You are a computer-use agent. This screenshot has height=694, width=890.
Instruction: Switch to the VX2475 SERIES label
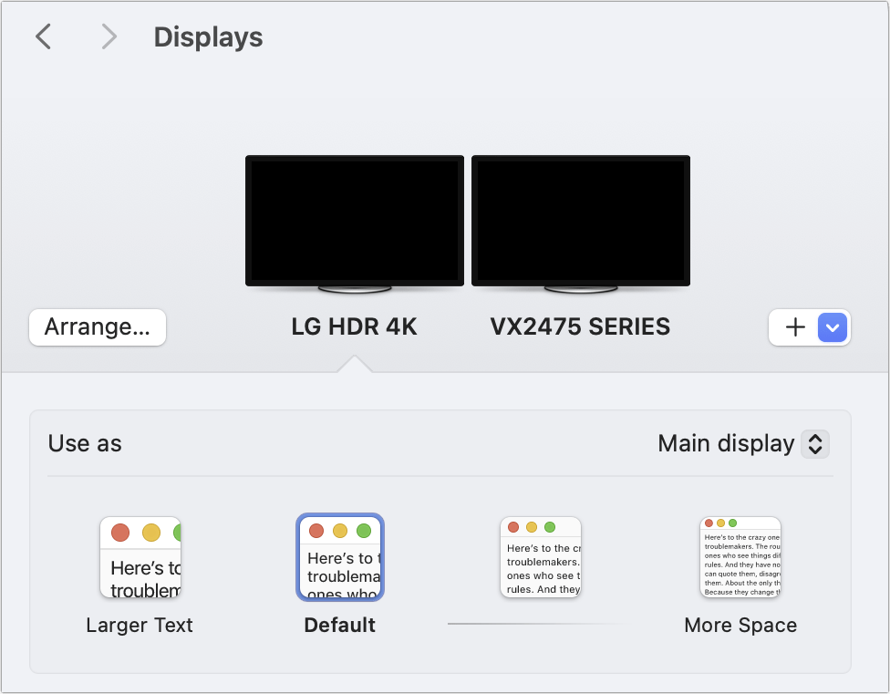tap(580, 326)
